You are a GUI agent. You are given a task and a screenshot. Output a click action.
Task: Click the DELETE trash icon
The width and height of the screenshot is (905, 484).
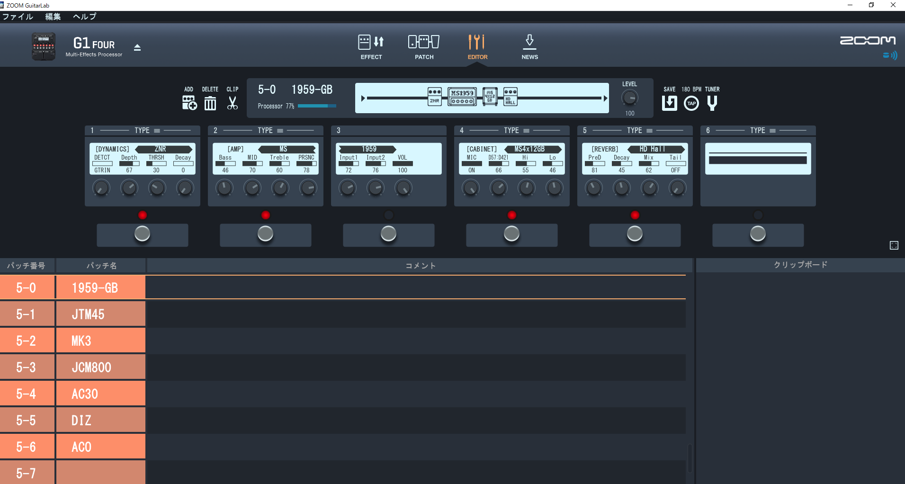[210, 103]
